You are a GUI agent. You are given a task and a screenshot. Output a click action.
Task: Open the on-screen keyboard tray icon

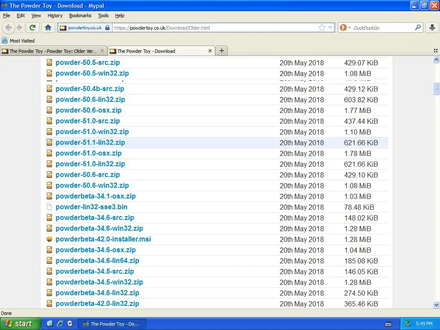(x=388, y=324)
